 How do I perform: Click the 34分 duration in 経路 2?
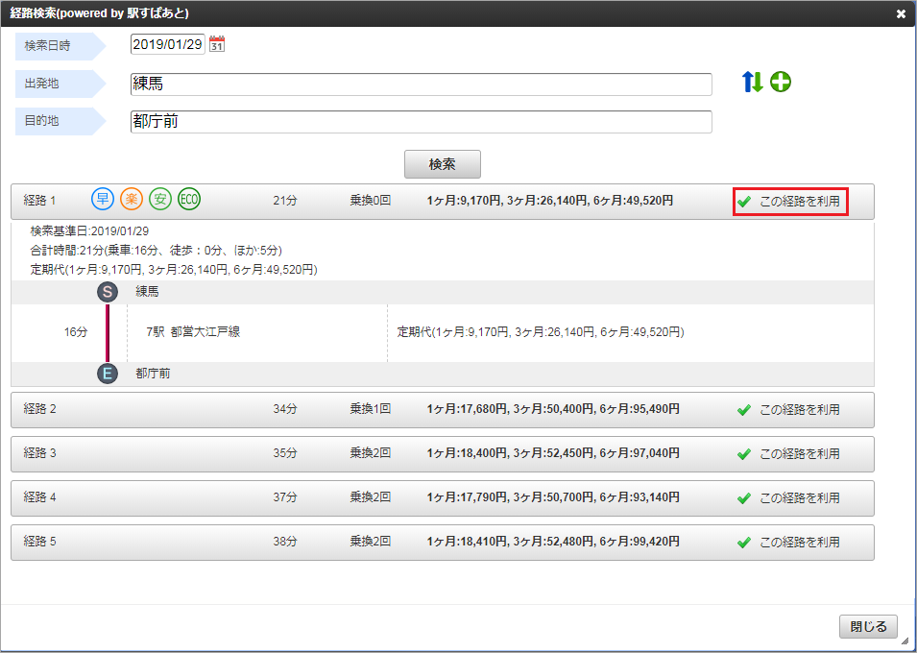pyautogui.click(x=285, y=409)
